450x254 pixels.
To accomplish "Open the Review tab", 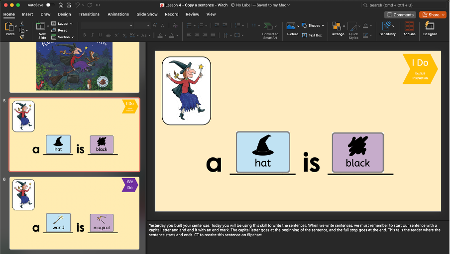I will click(x=192, y=14).
